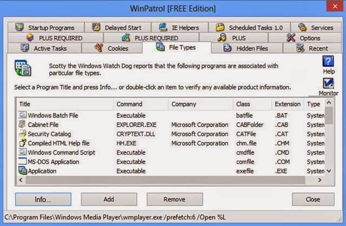Sort list by Title column header

[65, 104]
